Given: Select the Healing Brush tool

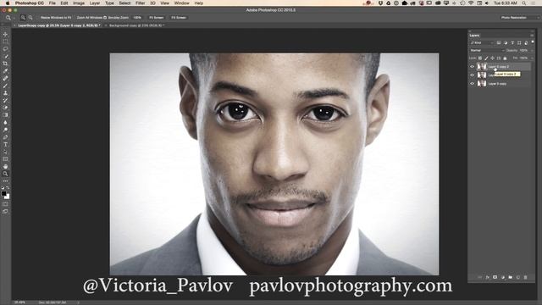Looking at the screenshot, I should coord(5,78).
